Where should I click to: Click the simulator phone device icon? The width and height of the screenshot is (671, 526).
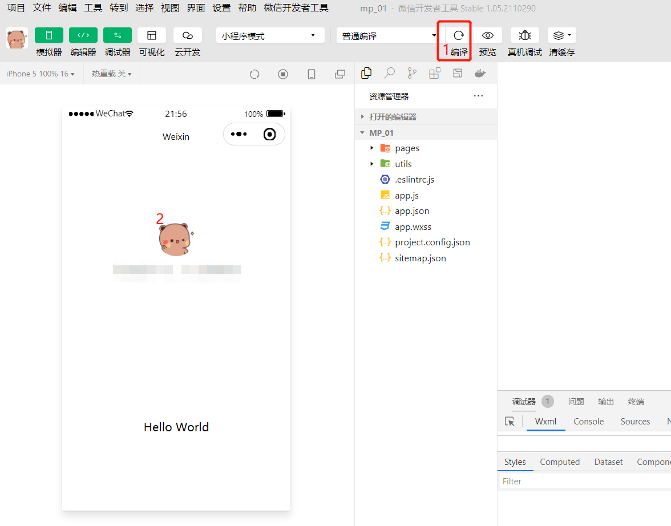[x=312, y=74]
